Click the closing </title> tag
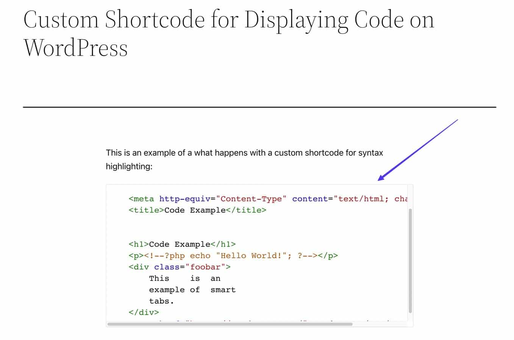 click(246, 210)
